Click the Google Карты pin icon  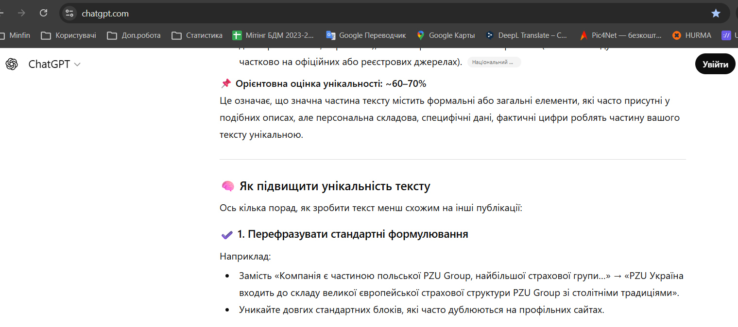coord(421,35)
